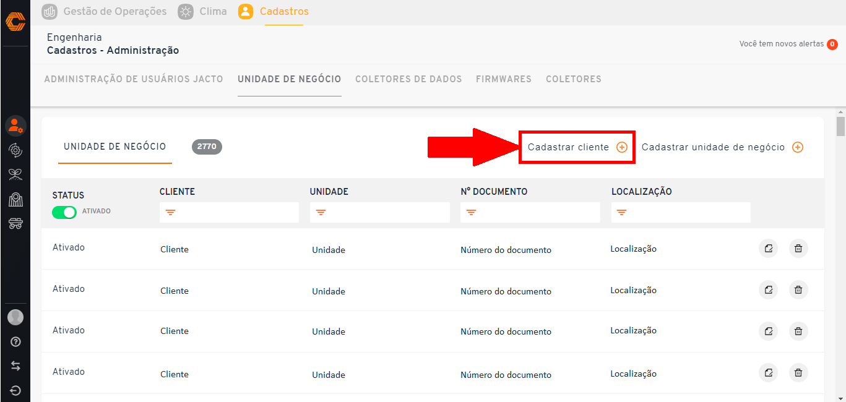The height and width of the screenshot is (402, 846).
Task: Click Cliente cell in first row
Action: [175, 249]
